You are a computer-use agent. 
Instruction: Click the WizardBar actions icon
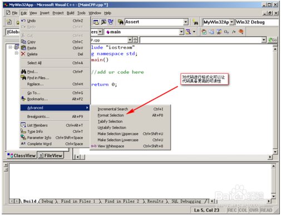pyautogui.click(x=188, y=32)
